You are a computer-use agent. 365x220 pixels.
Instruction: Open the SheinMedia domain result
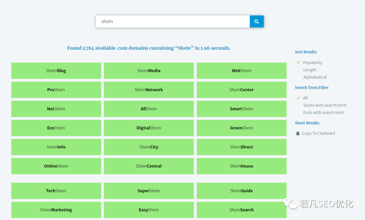(x=149, y=71)
